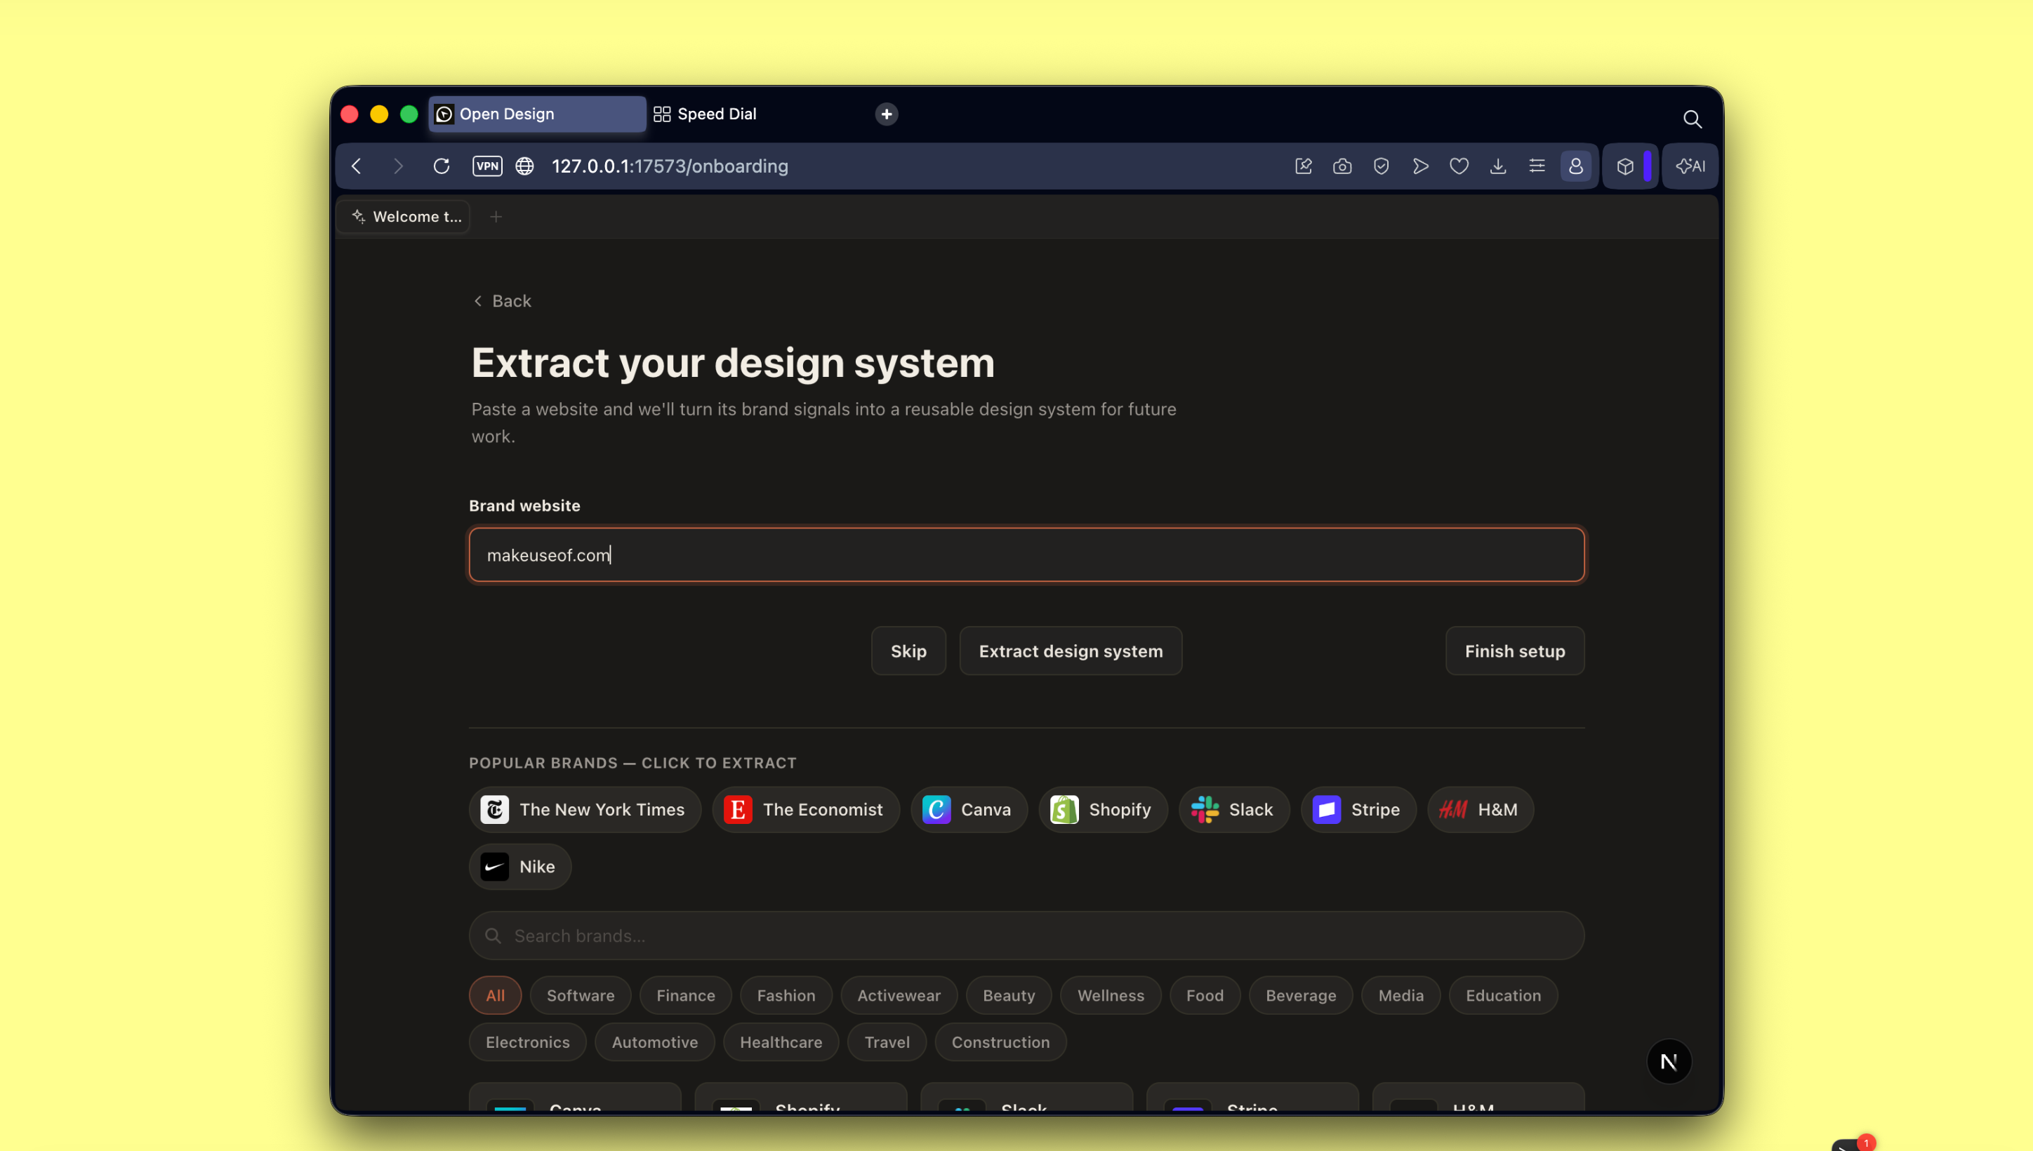Click the Back link
The height and width of the screenshot is (1151, 2033).
[x=501, y=301]
